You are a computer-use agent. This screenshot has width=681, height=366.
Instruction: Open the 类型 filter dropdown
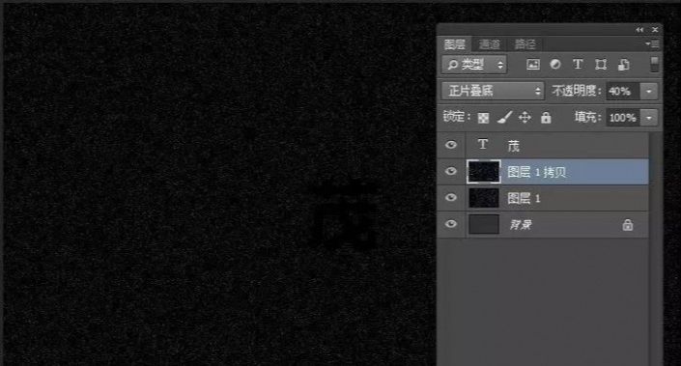point(474,65)
